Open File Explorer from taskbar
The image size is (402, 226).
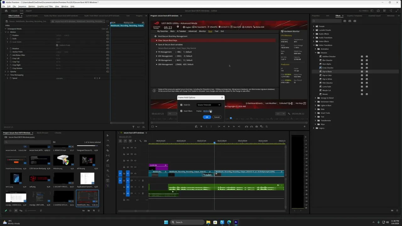208,222
